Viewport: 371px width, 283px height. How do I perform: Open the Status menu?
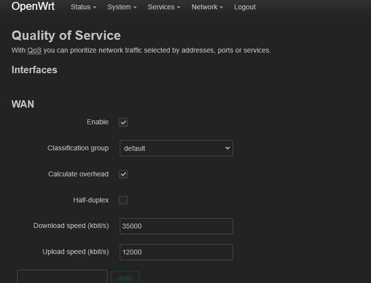point(83,7)
